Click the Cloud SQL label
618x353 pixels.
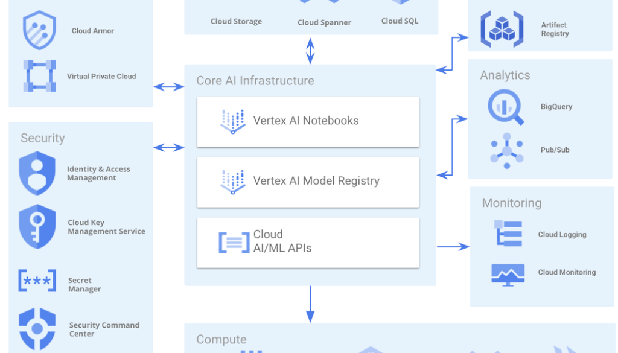tap(400, 21)
